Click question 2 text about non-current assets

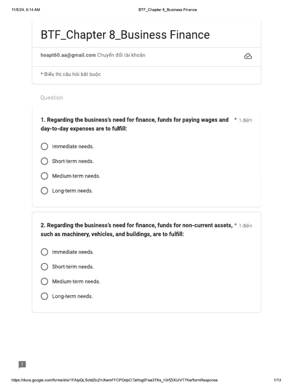tap(136, 230)
